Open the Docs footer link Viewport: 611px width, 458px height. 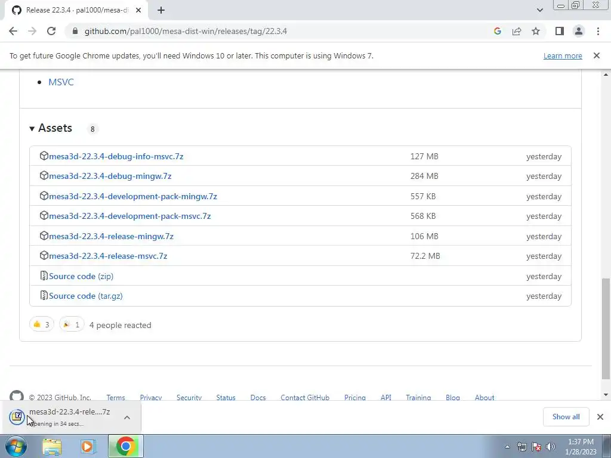258,398
